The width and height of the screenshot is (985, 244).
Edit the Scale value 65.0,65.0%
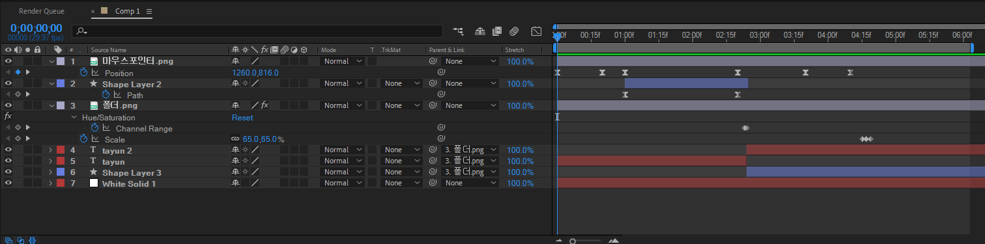tap(263, 139)
